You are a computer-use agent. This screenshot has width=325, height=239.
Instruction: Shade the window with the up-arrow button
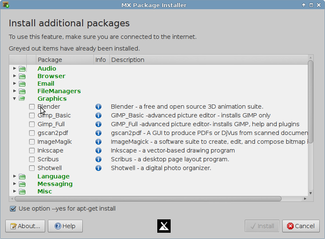(x=304, y=5)
